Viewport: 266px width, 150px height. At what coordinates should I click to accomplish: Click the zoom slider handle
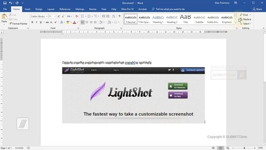tap(244, 148)
